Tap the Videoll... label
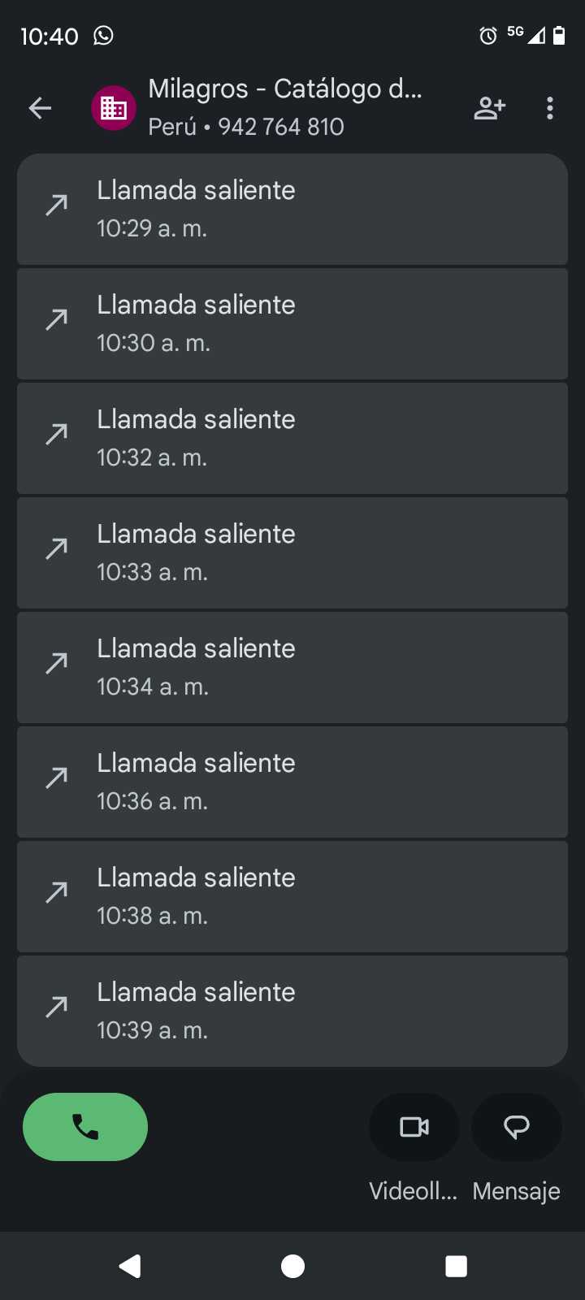This screenshot has height=1300, width=585. [x=414, y=1191]
